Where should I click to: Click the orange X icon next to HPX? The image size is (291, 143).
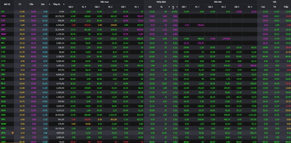tap(13, 133)
